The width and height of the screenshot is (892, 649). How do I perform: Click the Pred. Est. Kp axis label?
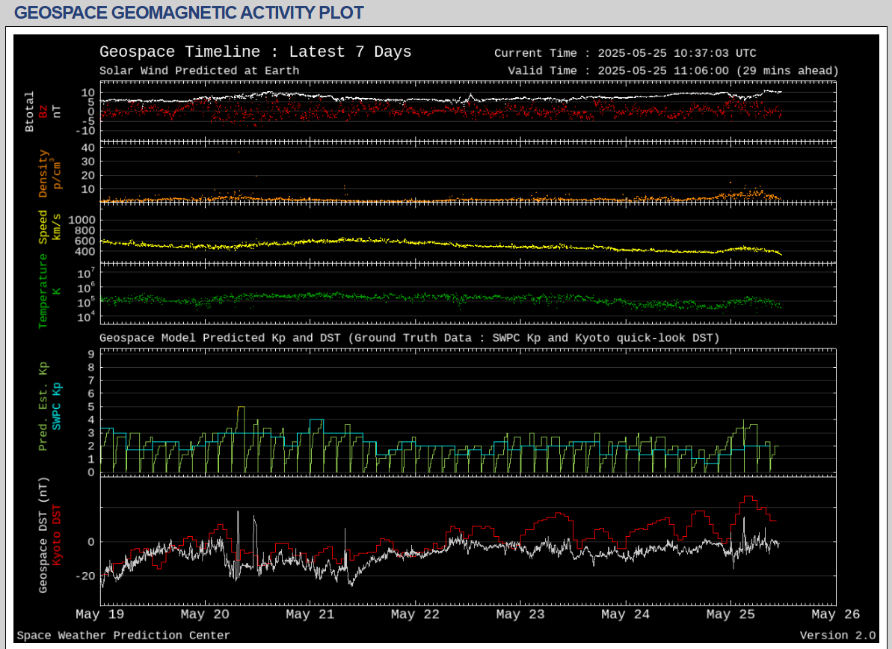click(x=43, y=406)
